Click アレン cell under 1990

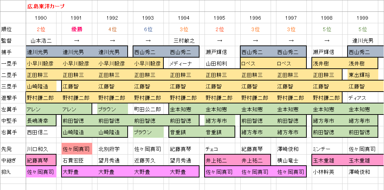41,109
